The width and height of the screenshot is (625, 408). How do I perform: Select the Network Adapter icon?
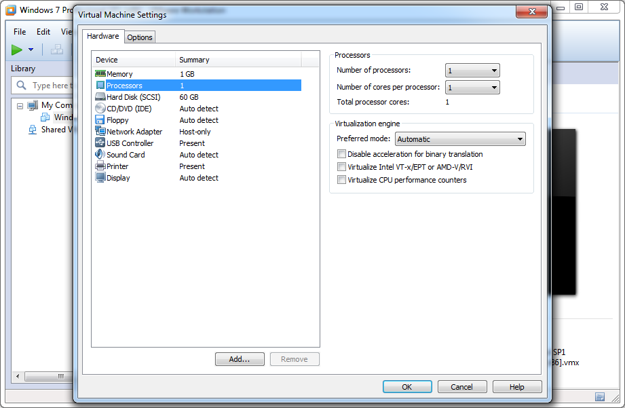(x=100, y=132)
